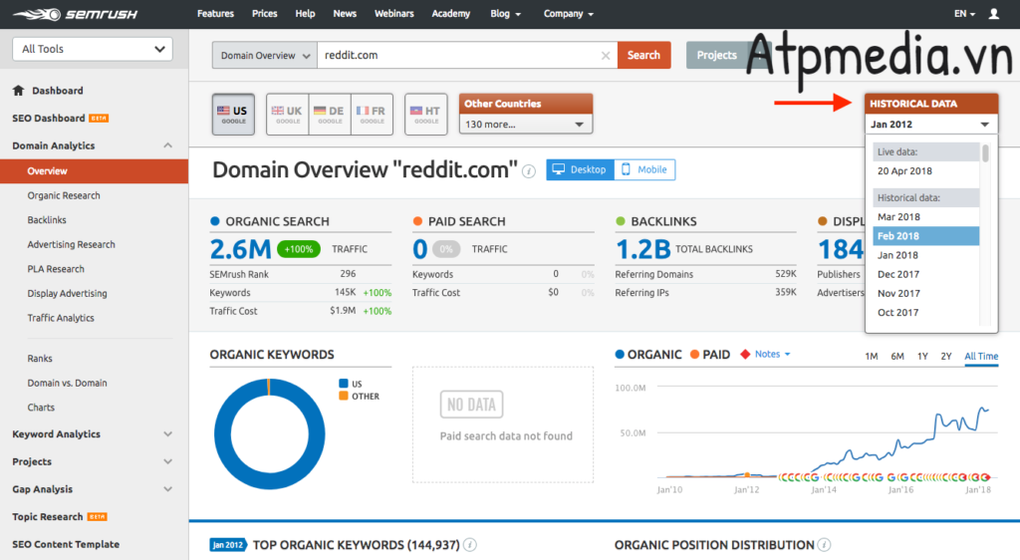Open the Features menu
This screenshot has height=560, width=1020.
pyautogui.click(x=215, y=14)
